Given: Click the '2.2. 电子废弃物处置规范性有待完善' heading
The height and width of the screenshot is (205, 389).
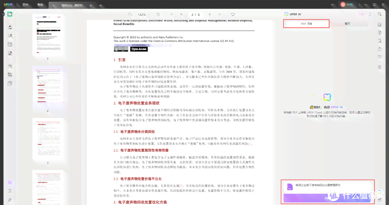Looking at the screenshot, I should (x=141, y=150).
